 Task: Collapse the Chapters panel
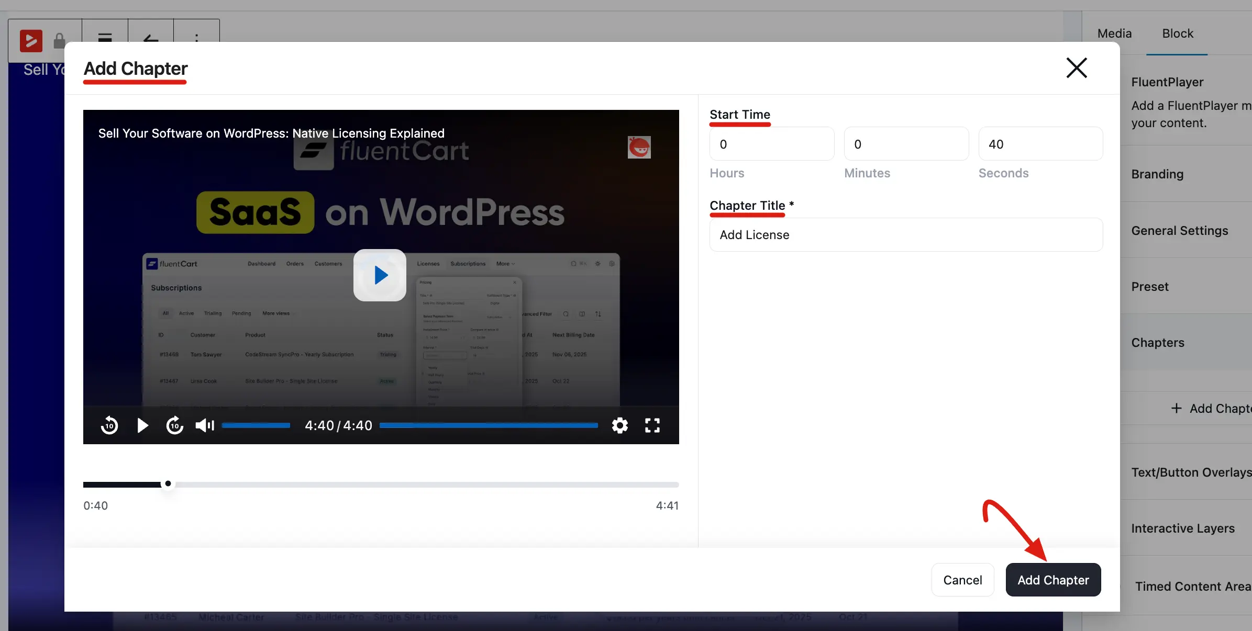[1186, 343]
